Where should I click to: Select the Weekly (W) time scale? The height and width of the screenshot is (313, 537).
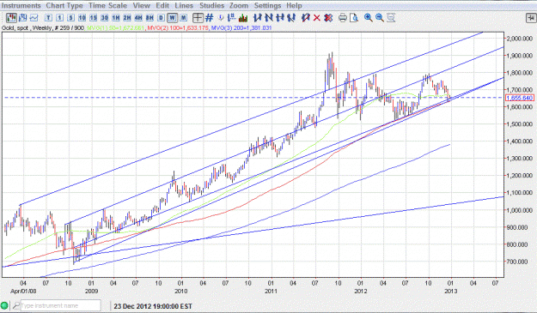tap(172, 18)
